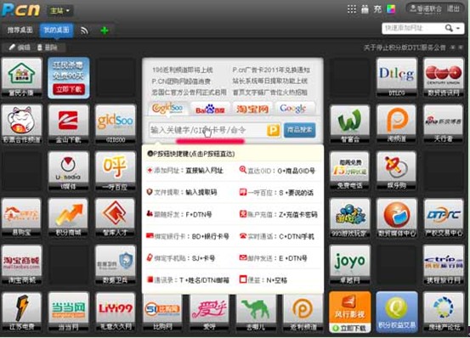Click the 充 recharge icon in header
This screenshot has height=338, width=470.
[377, 9]
